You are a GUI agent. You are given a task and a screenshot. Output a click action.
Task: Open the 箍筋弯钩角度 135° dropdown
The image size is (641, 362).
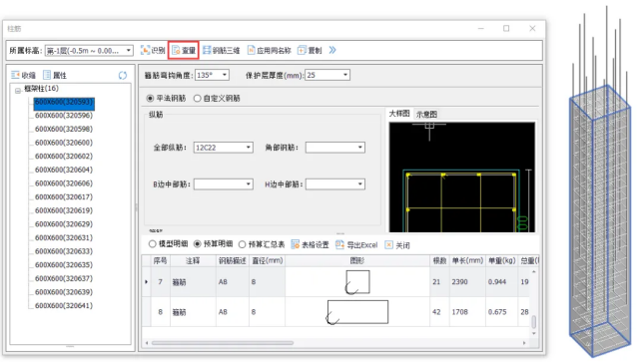[212, 75]
